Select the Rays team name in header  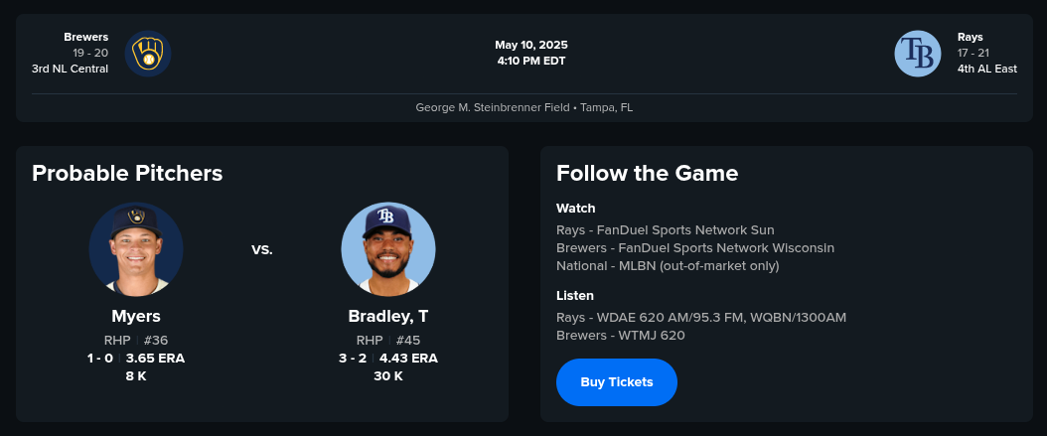coord(971,37)
